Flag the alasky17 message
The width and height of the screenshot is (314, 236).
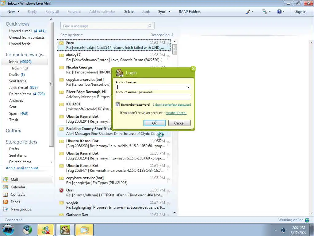(x=168, y=56)
